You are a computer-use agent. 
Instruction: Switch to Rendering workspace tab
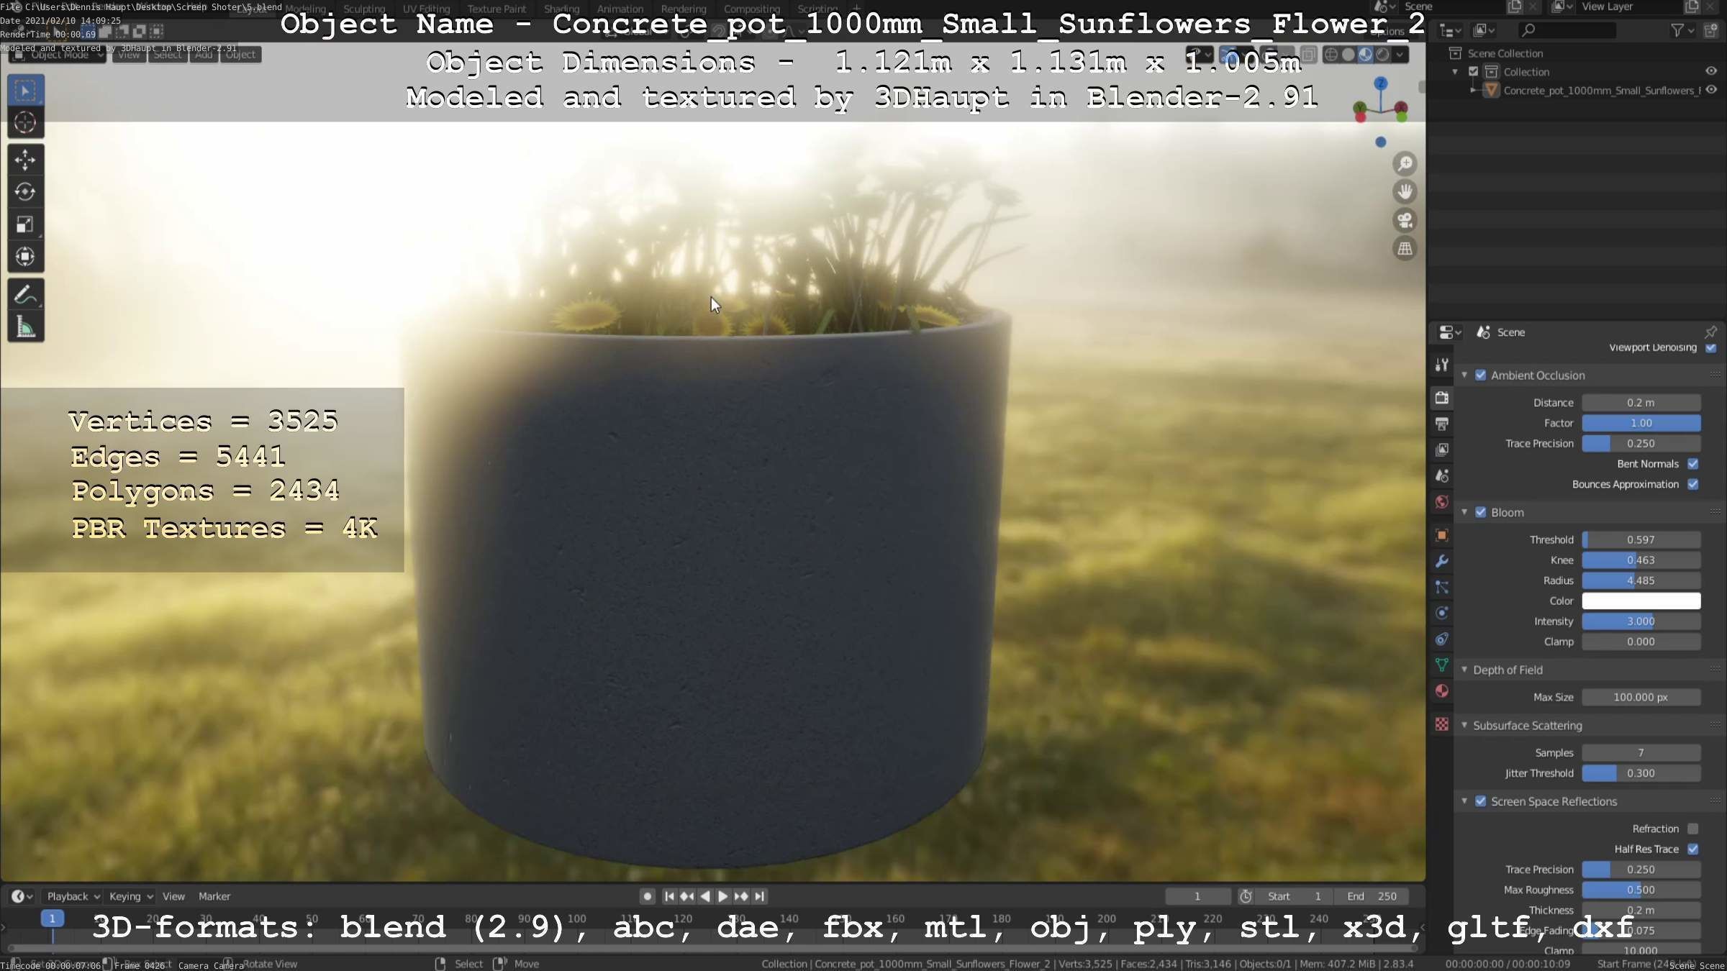click(684, 9)
